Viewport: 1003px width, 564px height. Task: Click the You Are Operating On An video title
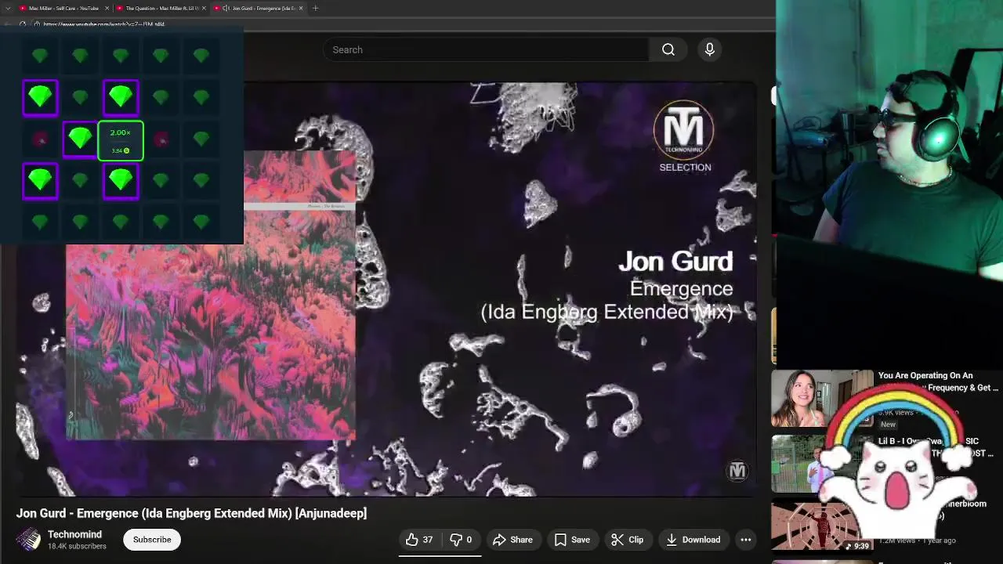click(938, 381)
